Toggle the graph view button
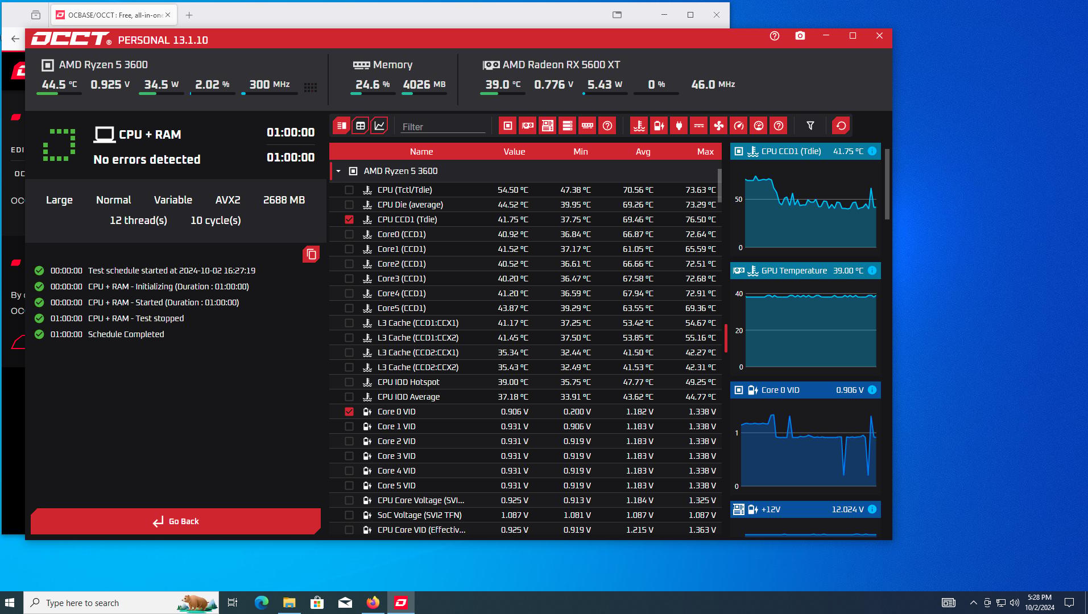Image resolution: width=1088 pixels, height=614 pixels. click(x=379, y=126)
